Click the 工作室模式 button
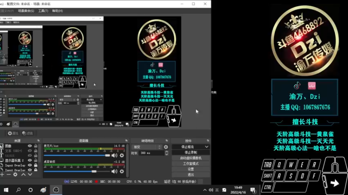The height and width of the screenshot is (195, 348). coord(191,164)
